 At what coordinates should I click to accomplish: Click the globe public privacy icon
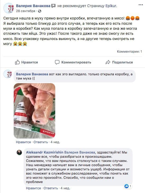(40, 11)
